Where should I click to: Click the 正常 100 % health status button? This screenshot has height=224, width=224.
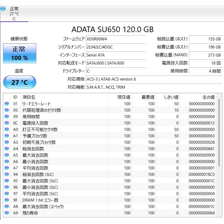[x=20, y=54]
